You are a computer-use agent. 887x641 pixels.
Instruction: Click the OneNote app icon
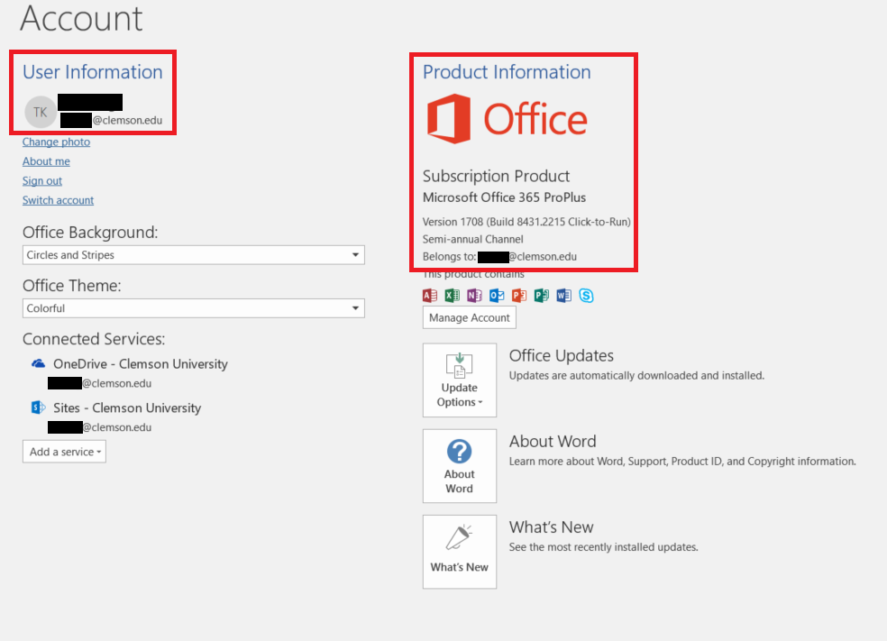474,296
